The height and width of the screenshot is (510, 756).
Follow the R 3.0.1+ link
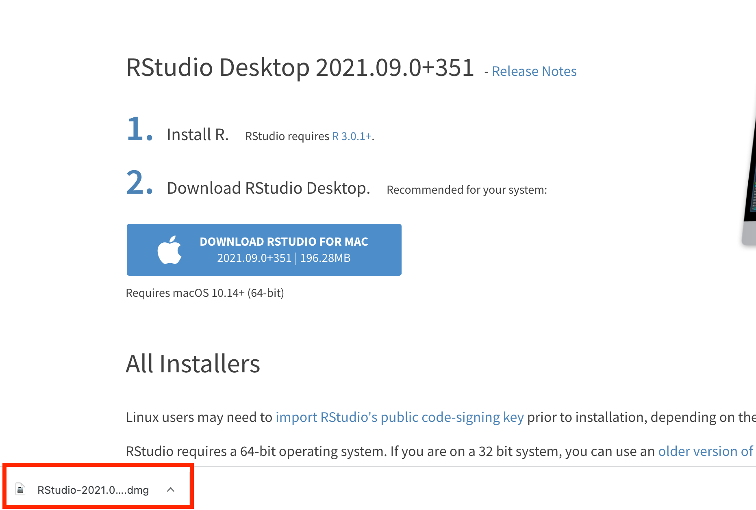click(x=352, y=136)
